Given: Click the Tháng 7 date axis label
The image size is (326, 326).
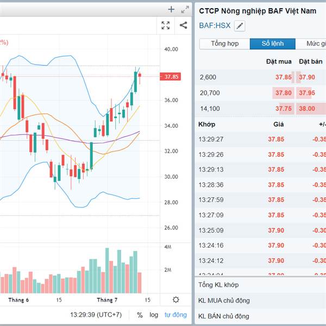Looking at the screenshot, I should point(107,300).
